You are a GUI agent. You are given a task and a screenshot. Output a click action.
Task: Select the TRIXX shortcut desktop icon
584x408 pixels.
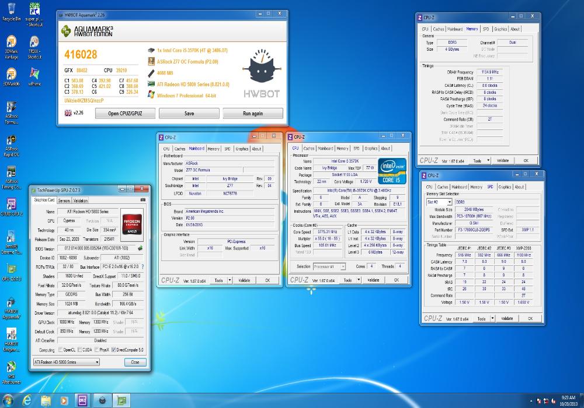pyautogui.click(x=34, y=47)
